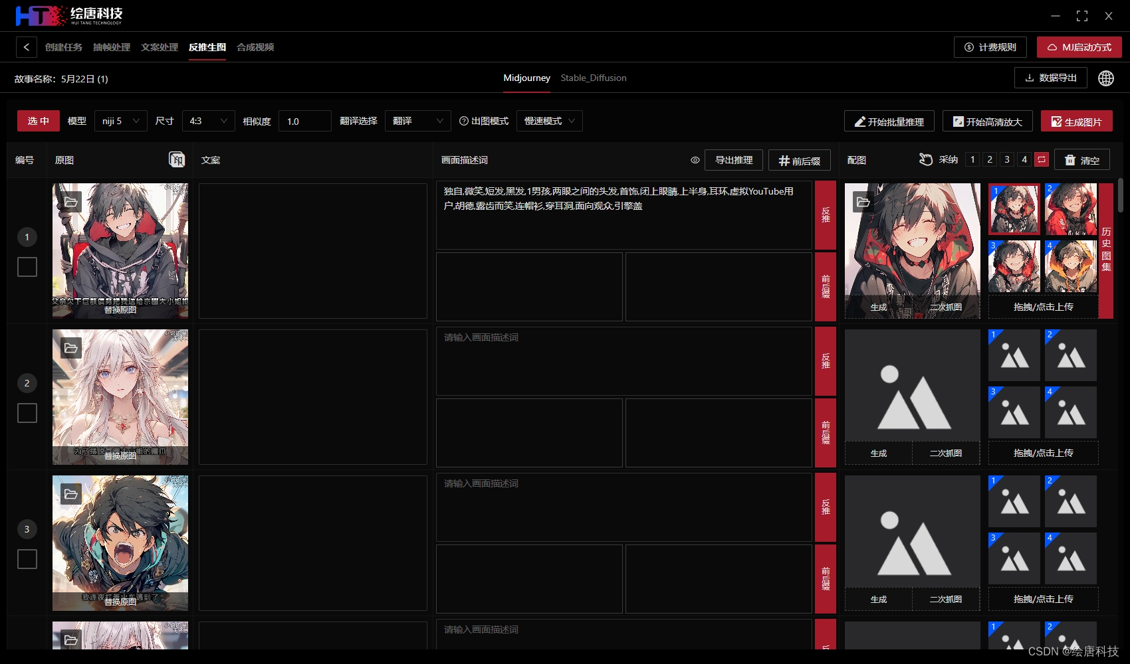Select row 1 generated thumbnail number 2
The image size is (1130, 664).
click(x=1071, y=210)
